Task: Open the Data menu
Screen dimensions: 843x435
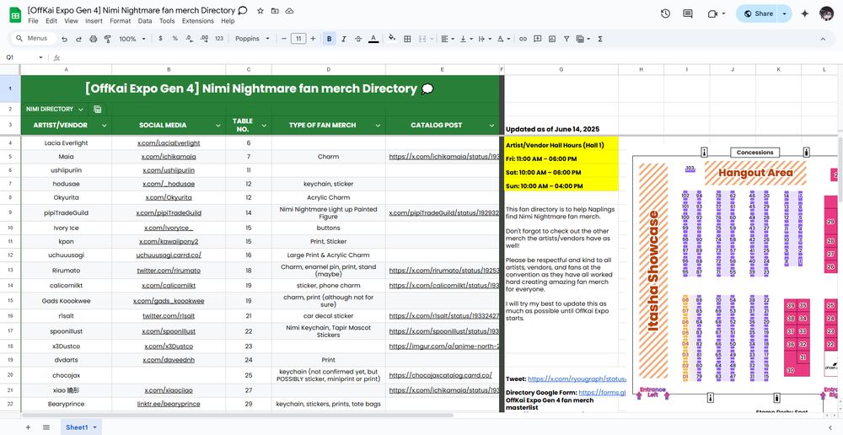Action: click(x=145, y=21)
